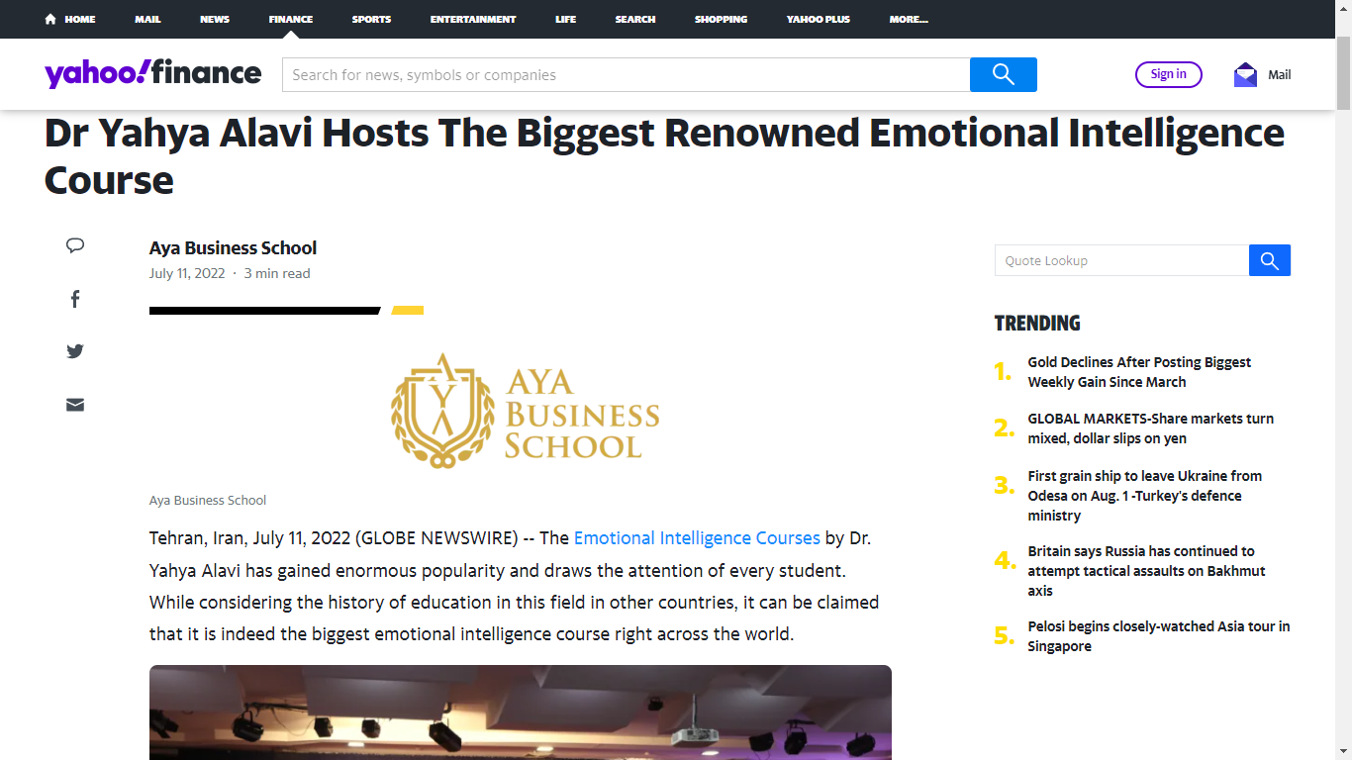Share article via email envelope icon
Viewport: 1352px width, 760px height.
click(x=75, y=405)
